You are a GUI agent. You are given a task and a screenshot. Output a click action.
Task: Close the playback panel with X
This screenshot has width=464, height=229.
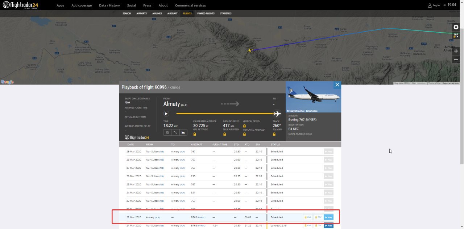point(337,85)
